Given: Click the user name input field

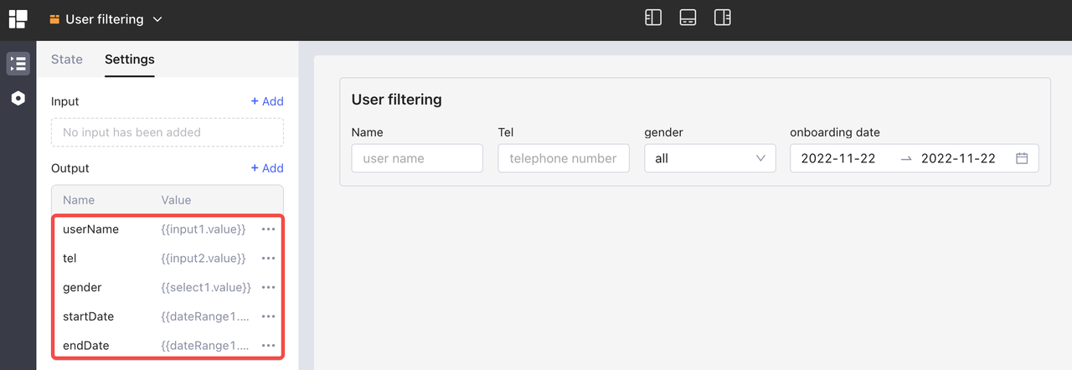Looking at the screenshot, I should [417, 158].
